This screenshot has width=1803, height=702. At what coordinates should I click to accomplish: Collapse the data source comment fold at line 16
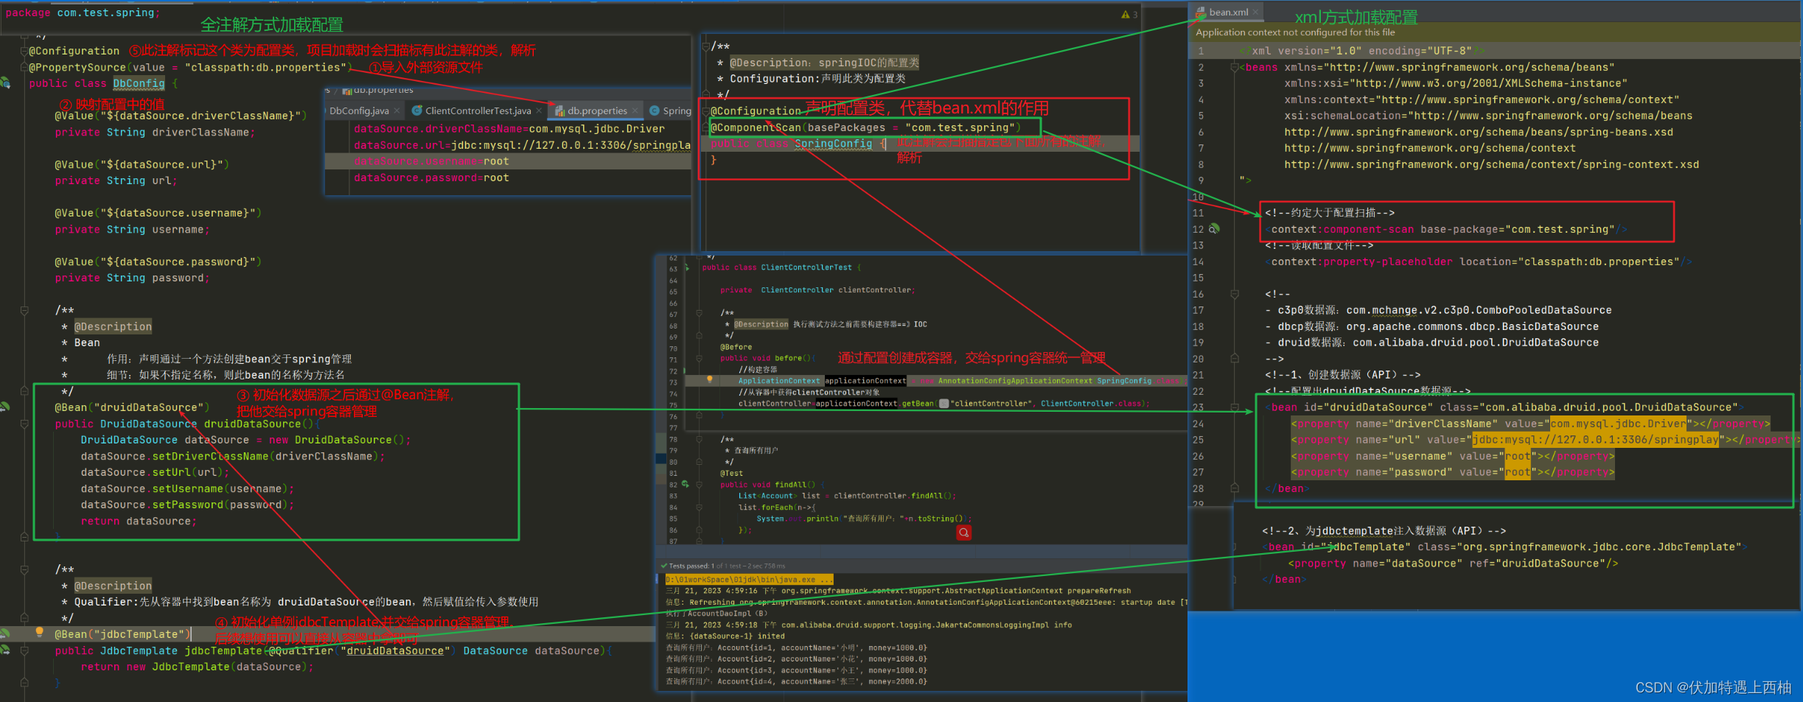(1234, 294)
